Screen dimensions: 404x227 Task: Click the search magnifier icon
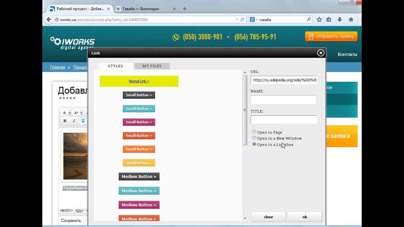click(309, 20)
